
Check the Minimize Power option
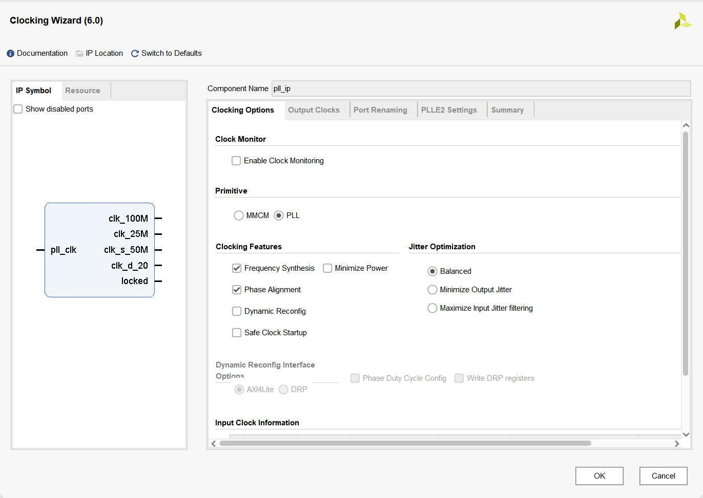click(x=327, y=268)
